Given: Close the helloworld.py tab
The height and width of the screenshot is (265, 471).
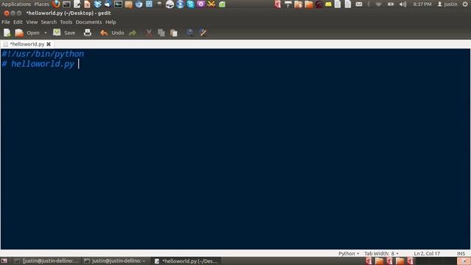Looking at the screenshot, I should [x=49, y=44].
